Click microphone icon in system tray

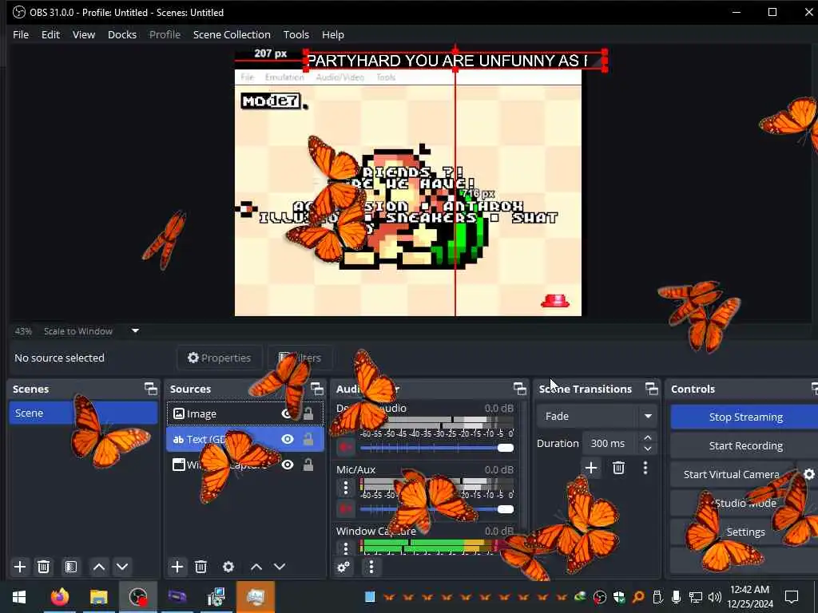coord(676,597)
